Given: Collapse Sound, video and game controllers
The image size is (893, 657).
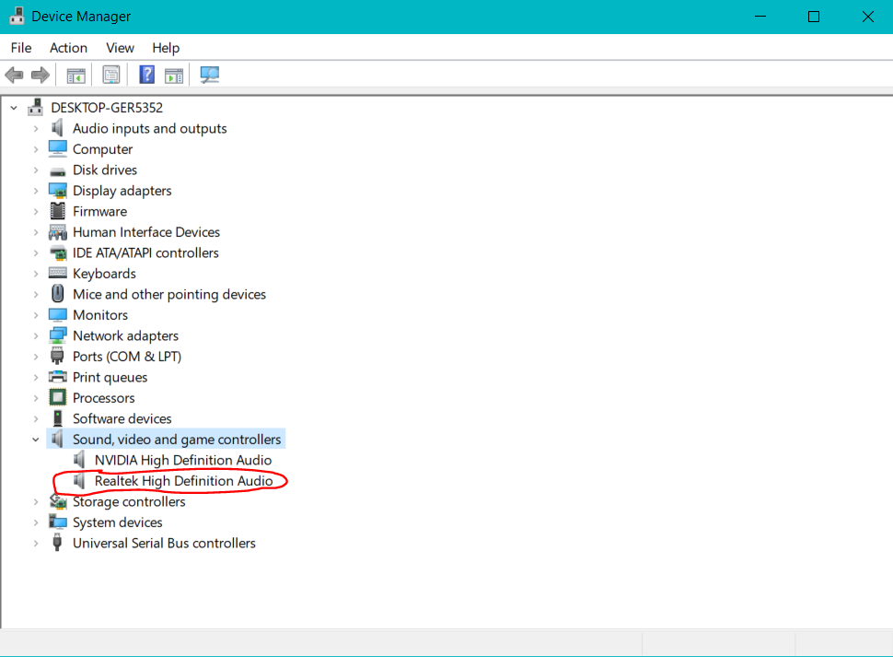Looking at the screenshot, I should (x=36, y=440).
